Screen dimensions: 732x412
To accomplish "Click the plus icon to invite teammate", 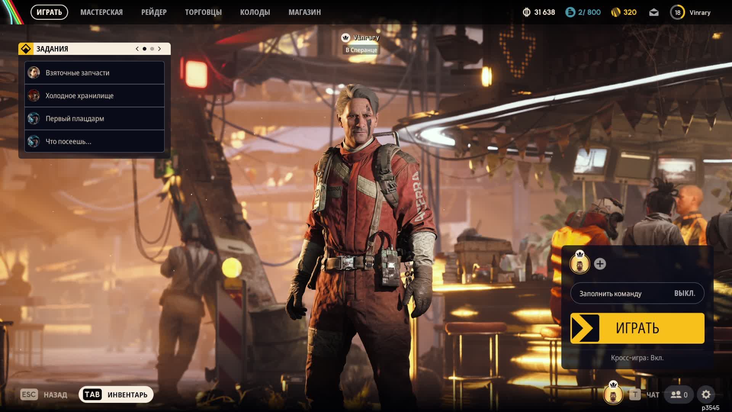I will click(x=600, y=264).
